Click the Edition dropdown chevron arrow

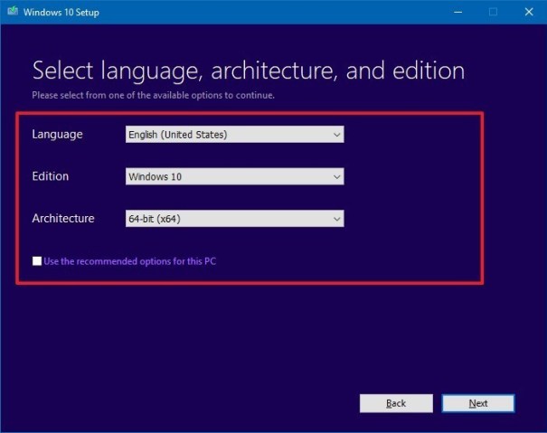click(336, 176)
